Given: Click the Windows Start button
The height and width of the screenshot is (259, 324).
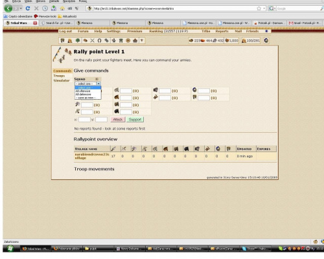Looking at the screenshot, I should coord(10,249).
